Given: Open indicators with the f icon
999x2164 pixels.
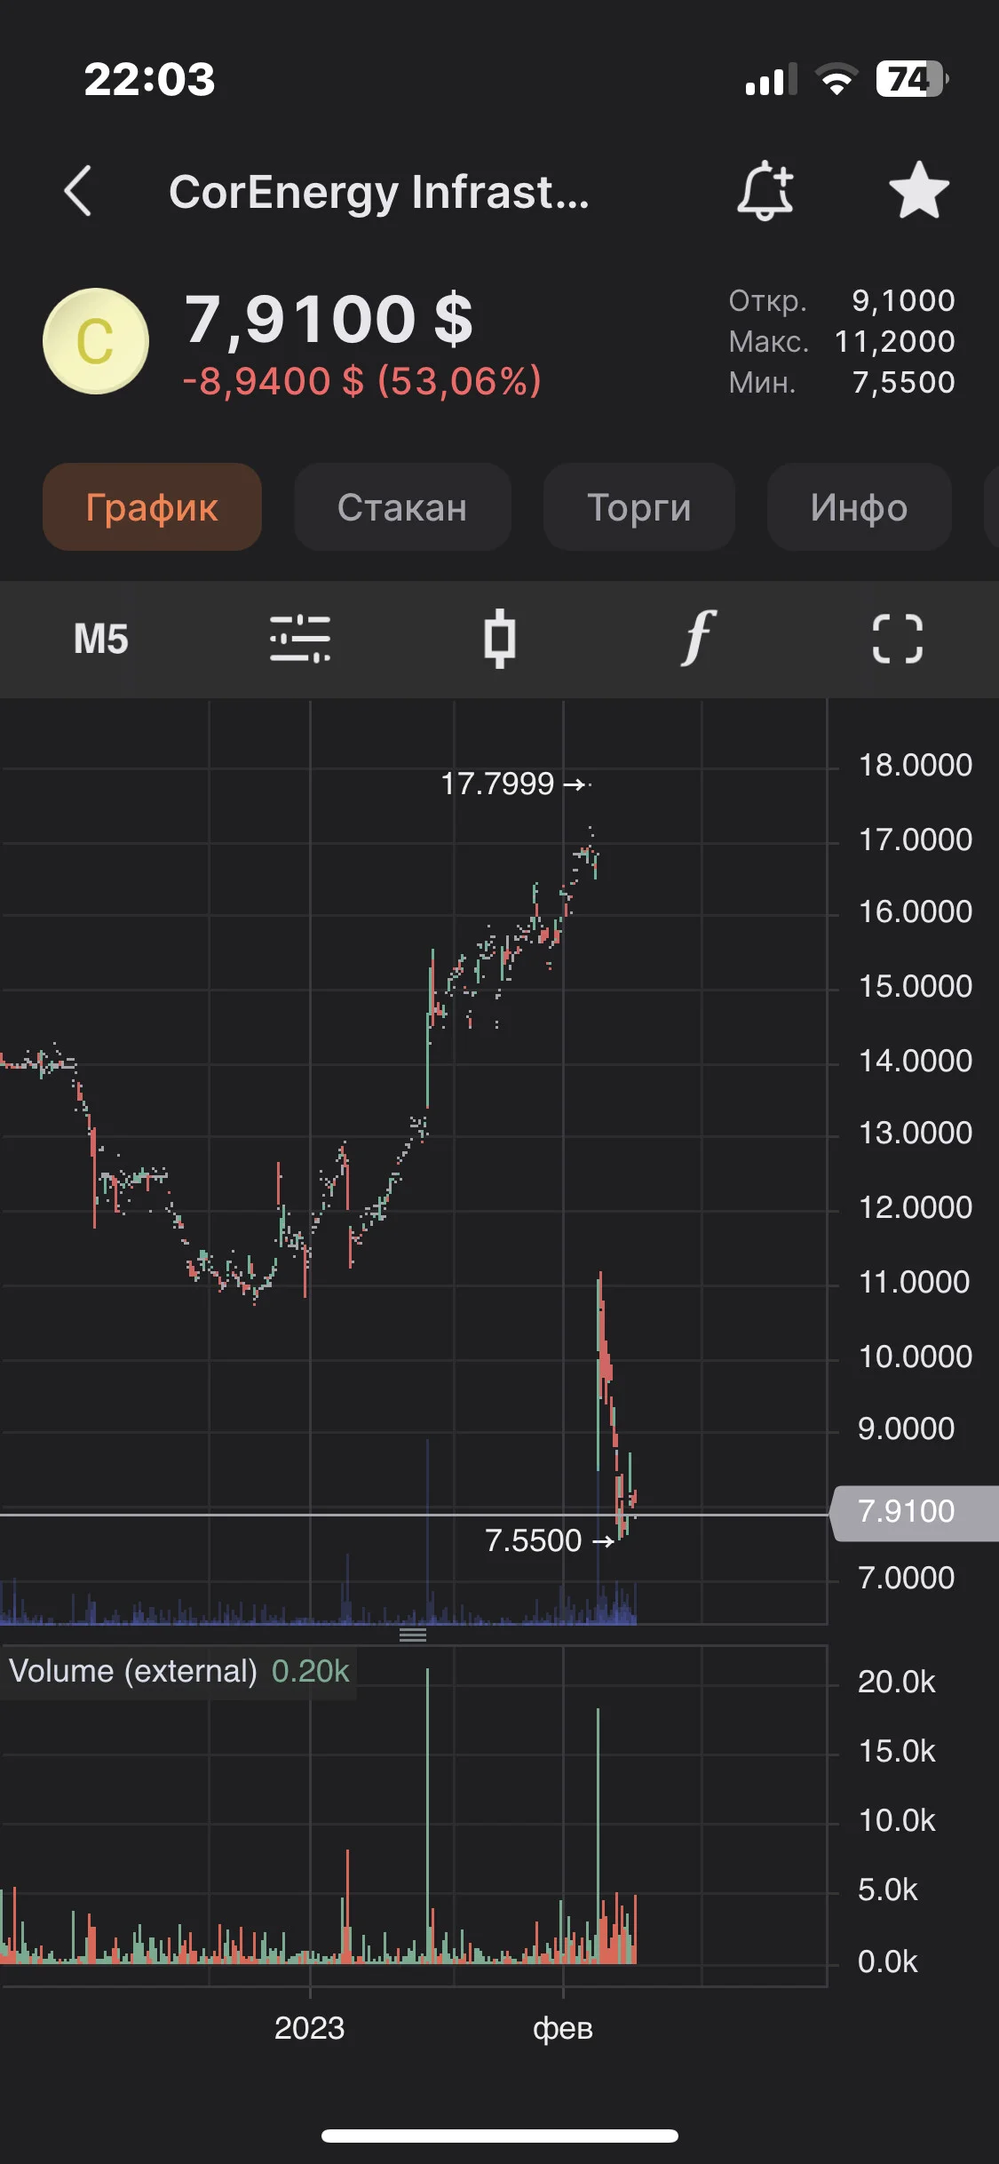Looking at the screenshot, I should (699, 638).
